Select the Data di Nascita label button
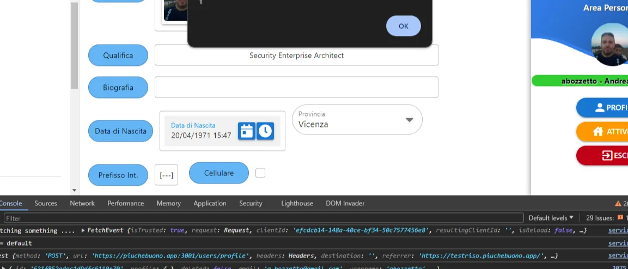The image size is (628, 269). [x=120, y=131]
